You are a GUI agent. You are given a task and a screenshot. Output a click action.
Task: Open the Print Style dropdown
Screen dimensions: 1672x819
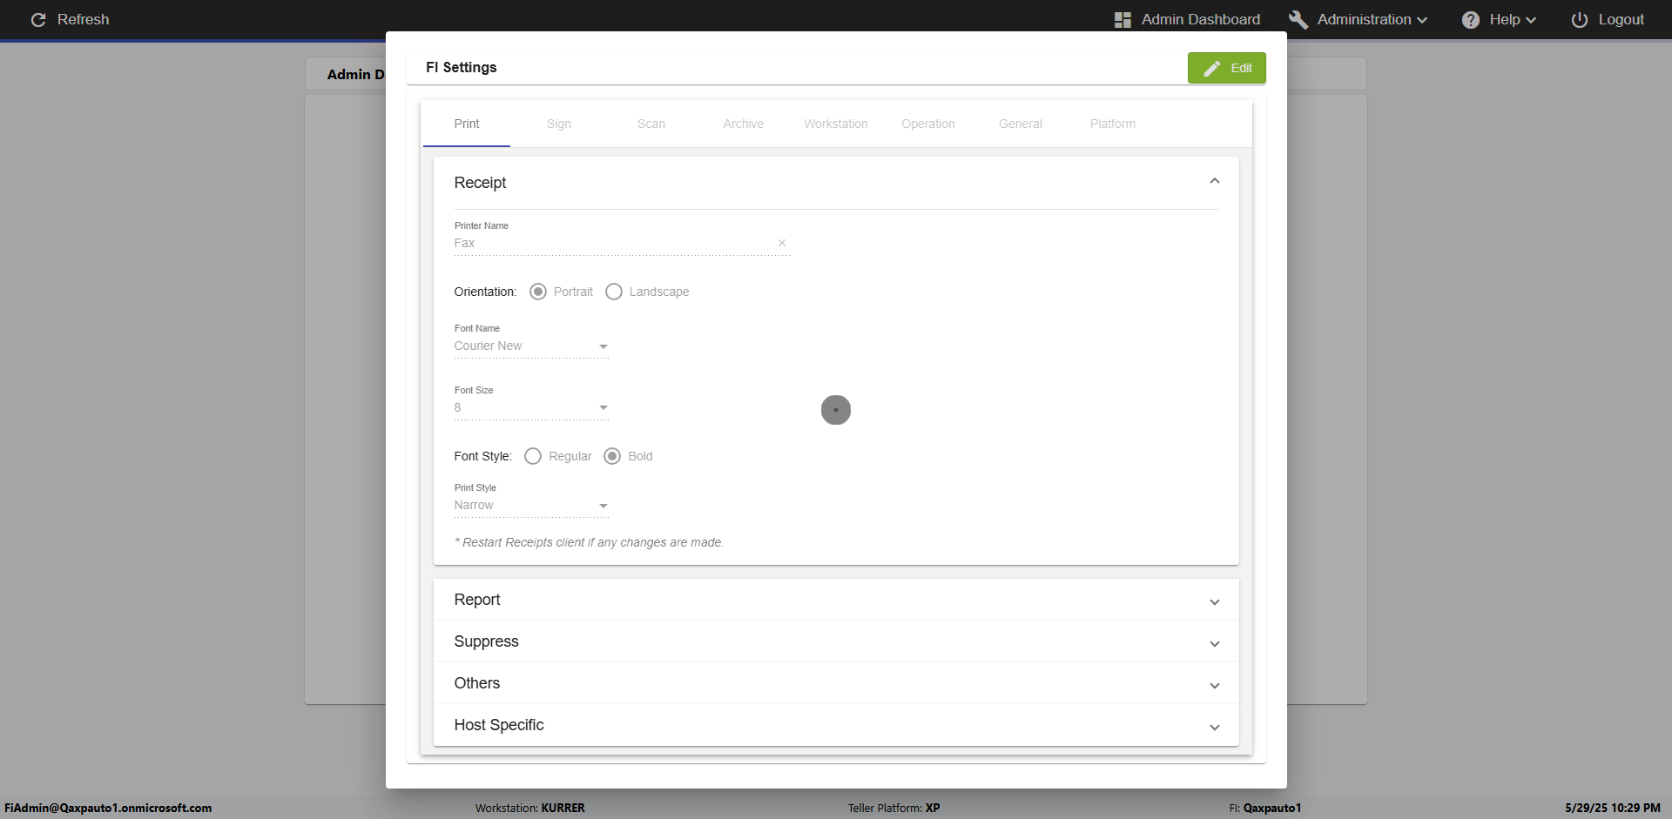(531, 505)
